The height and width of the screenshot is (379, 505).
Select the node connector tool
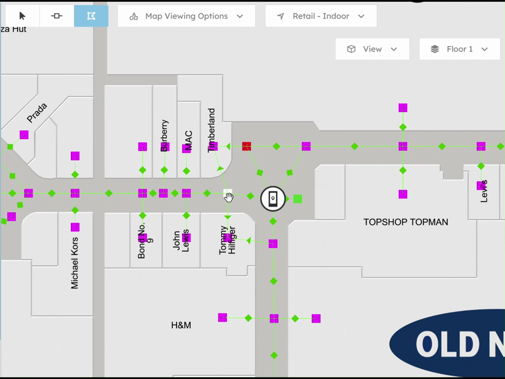click(57, 16)
